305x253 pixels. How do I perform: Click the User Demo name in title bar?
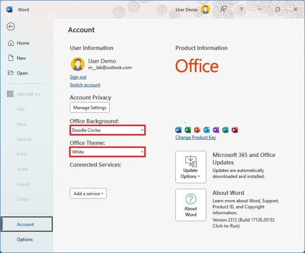tap(186, 10)
